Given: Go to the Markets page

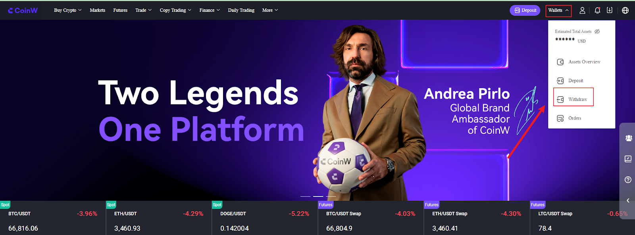Looking at the screenshot, I should (x=98, y=10).
